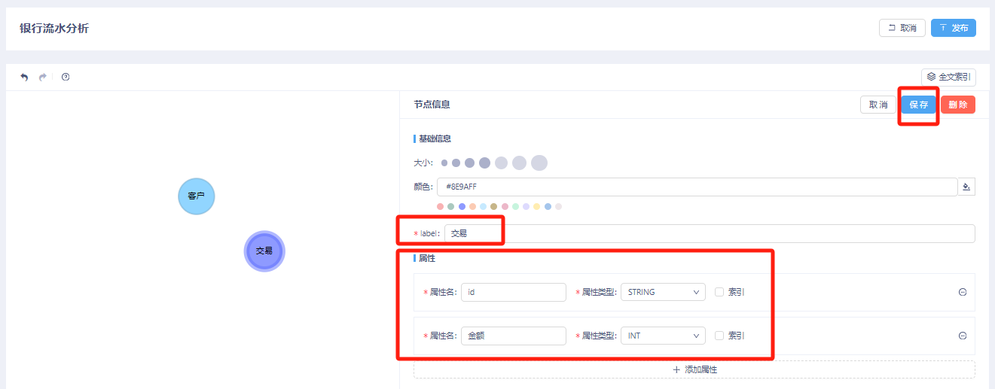
Task: Click the 发布 publish button
Action: pyautogui.click(x=953, y=28)
